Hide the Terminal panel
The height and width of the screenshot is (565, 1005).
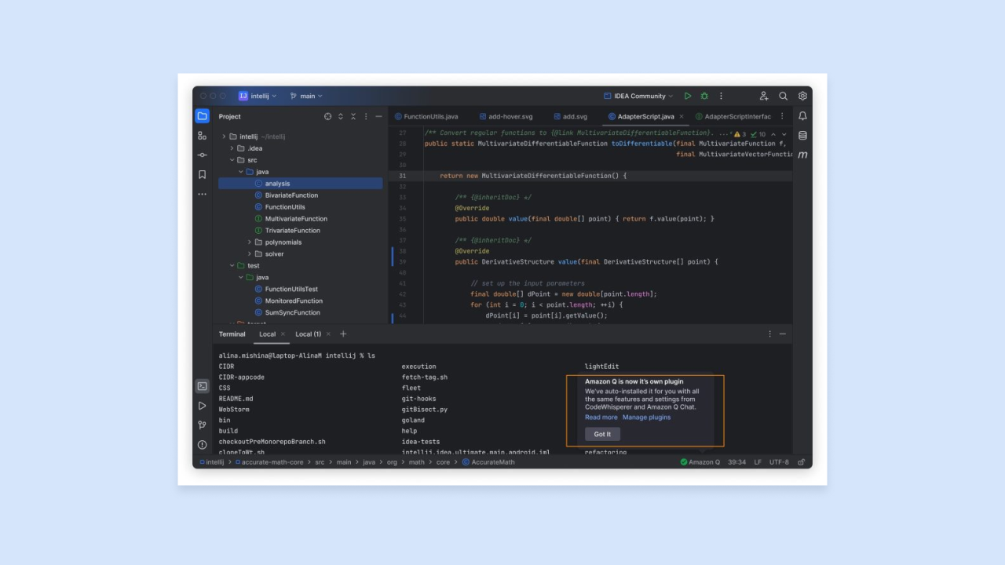pyautogui.click(x=783, y=334)
